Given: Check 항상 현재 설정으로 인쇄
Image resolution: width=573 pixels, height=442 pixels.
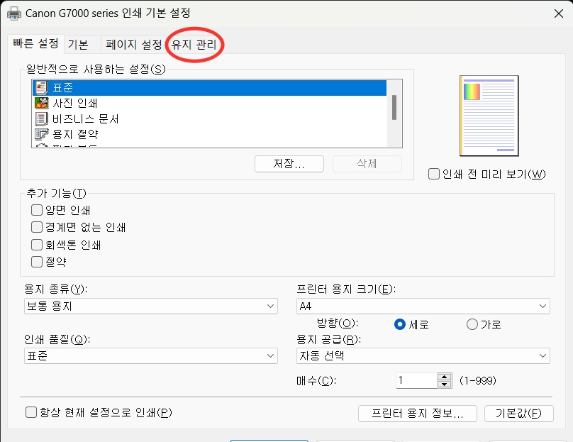Looking at the screenshot, I should pos(31,412).
